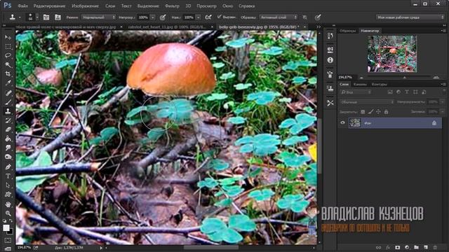Image resolution: width=449 pixels, height=252 pixels.
Task: Select the Lasso tool
Action: tap(8, 56)
